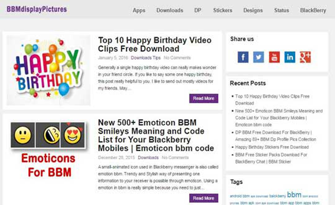This screenshot has height=205, width=335.
Task: Open recent post Happy Birthday Stickers Free Download
Action: [272, 147]
